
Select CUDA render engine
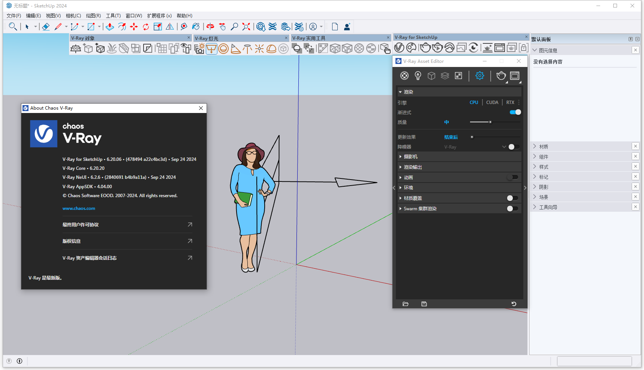492,103
